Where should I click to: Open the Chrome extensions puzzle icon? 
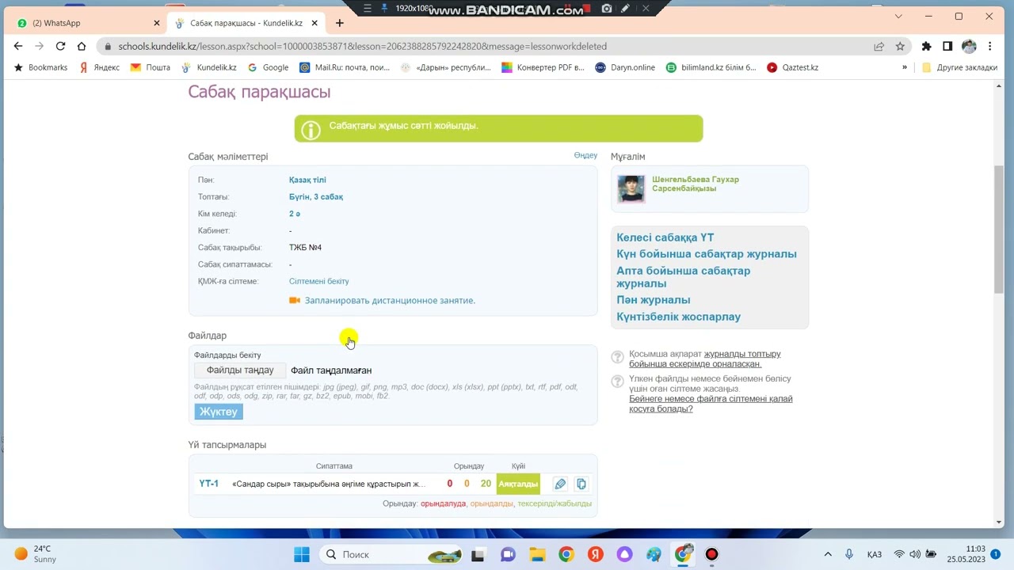[926, 46]
